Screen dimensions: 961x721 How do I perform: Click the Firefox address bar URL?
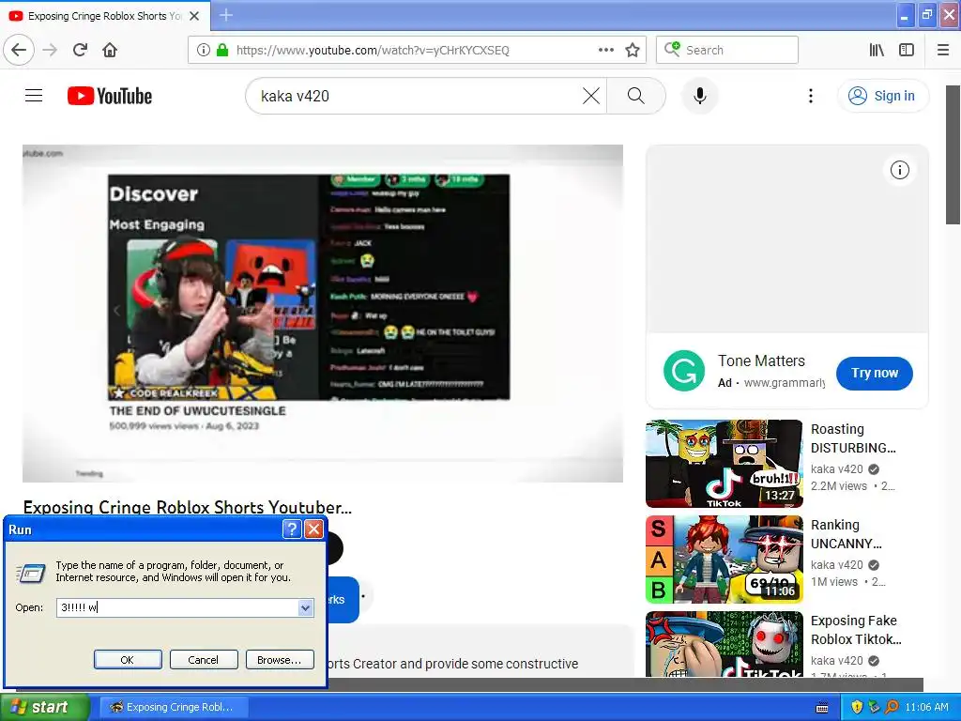click(x=373, y=51)
